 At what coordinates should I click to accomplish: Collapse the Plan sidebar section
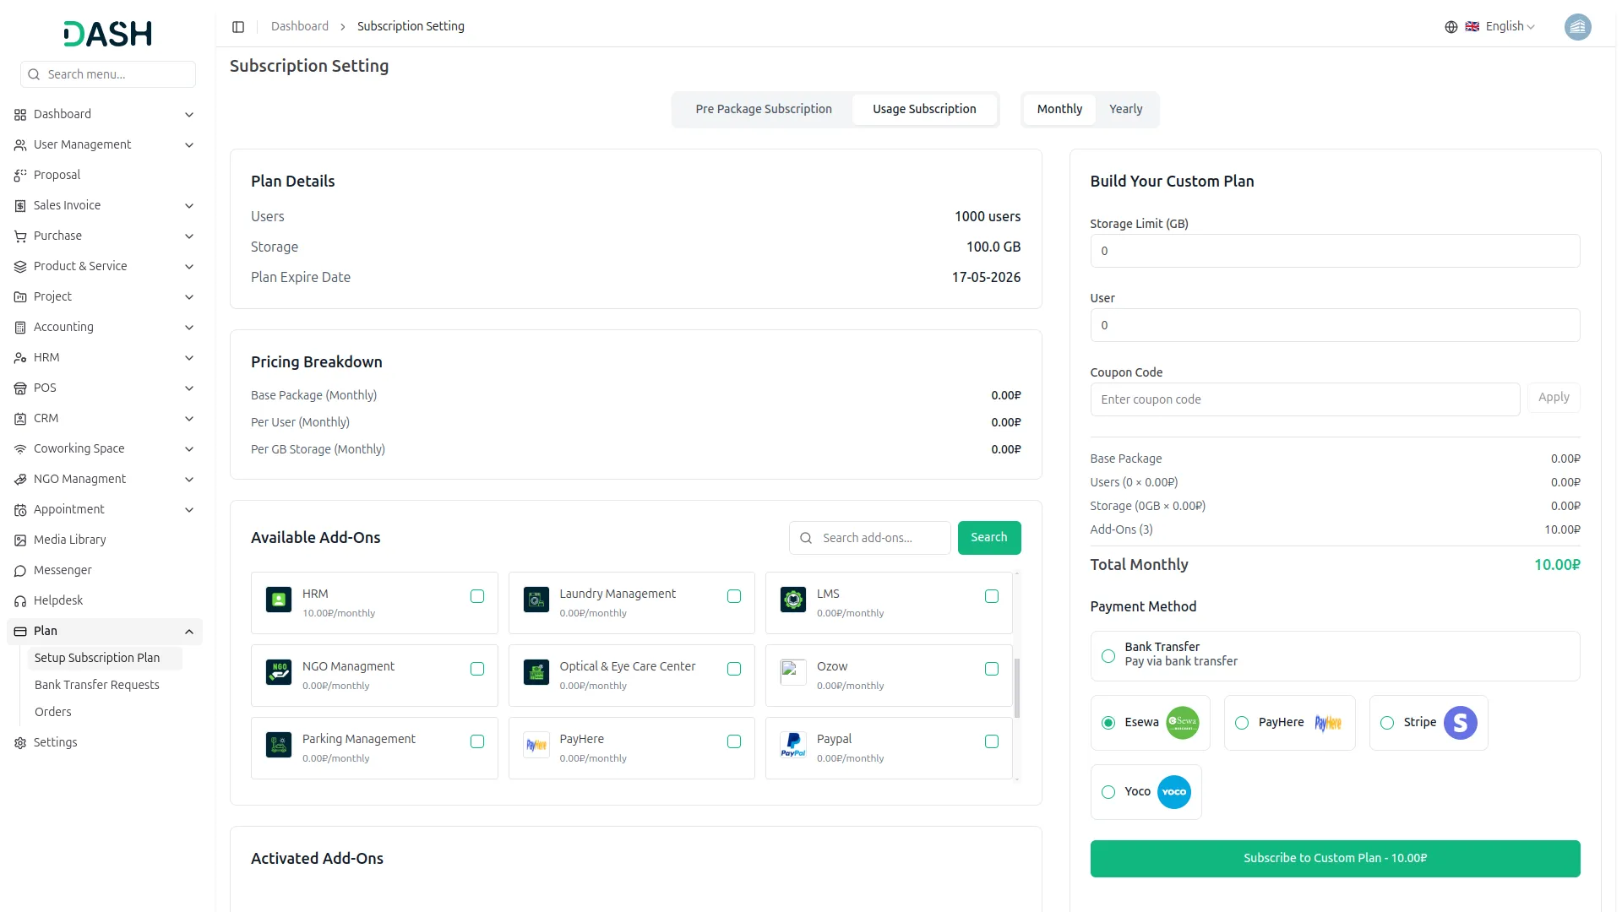105,631
